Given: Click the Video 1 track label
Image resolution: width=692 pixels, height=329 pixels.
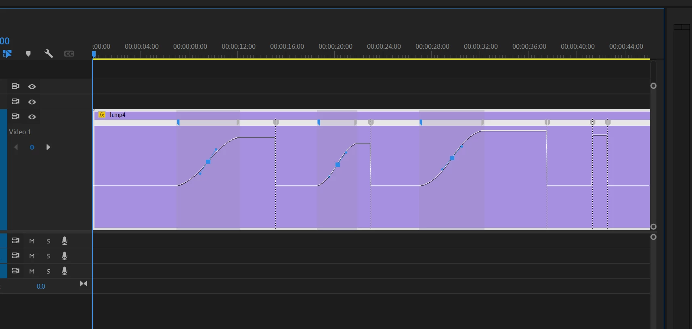Looking at the screenshot, I should click(x=20, y=132).
